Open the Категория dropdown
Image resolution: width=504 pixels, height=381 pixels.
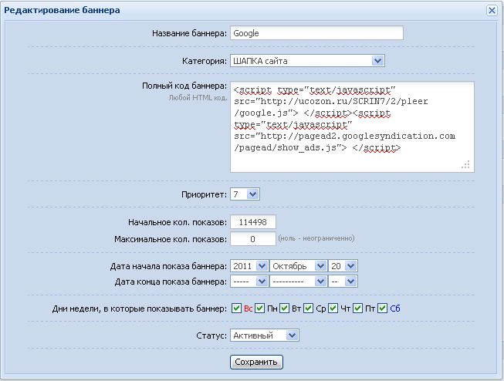pyautogui.click(x=307, y=61)
